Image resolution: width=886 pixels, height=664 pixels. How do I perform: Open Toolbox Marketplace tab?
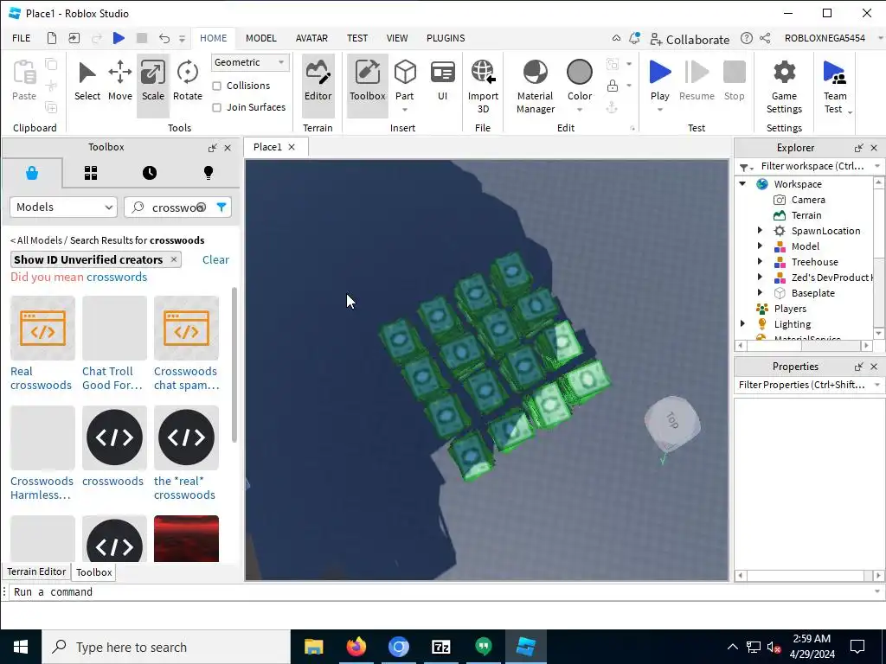32,173
